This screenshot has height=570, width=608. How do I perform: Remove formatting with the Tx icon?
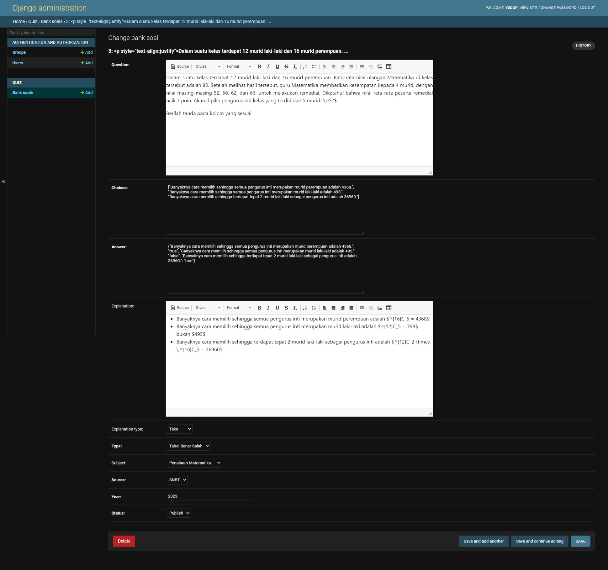[x=295, y=66]
